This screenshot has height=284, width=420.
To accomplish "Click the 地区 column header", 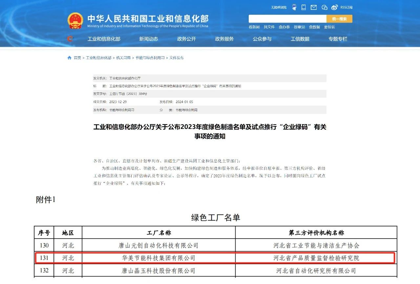I will coord(68,233).
